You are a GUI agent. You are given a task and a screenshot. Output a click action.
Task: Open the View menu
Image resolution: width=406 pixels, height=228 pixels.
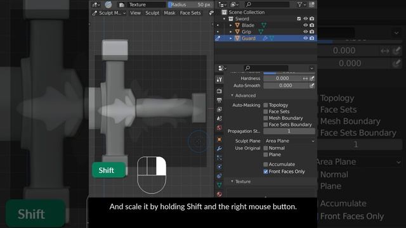coord(135,13)
